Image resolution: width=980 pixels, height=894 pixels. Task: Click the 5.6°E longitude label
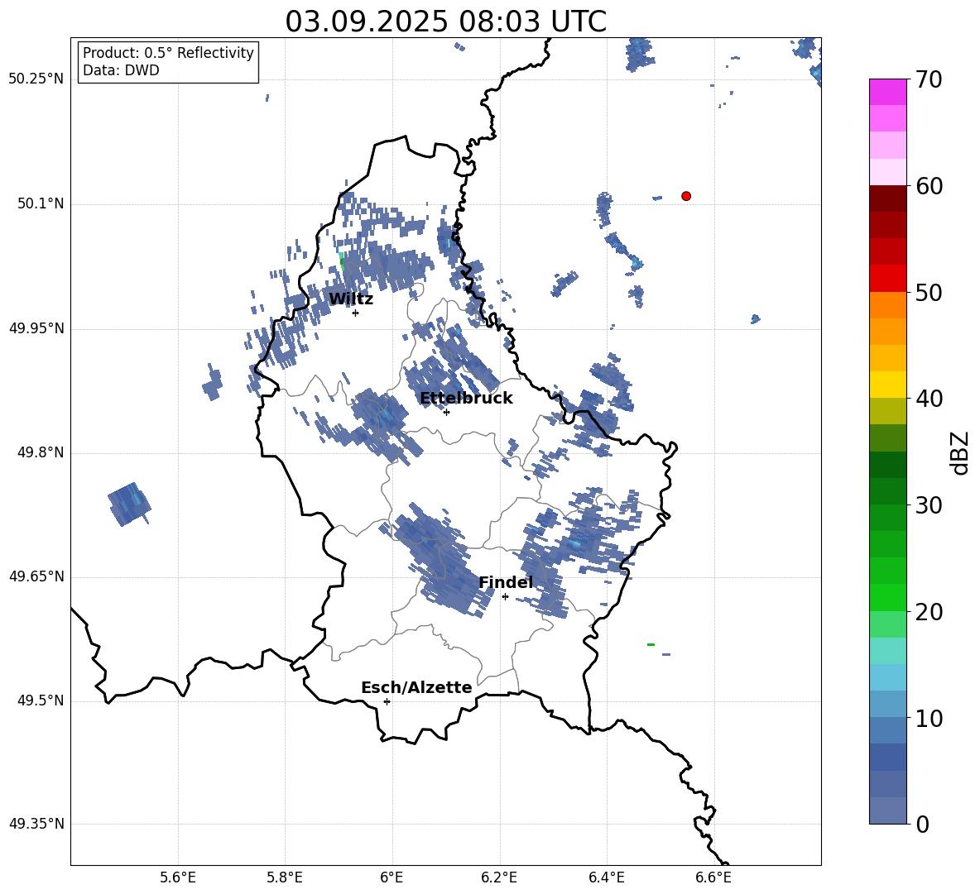tap(177, 877)
